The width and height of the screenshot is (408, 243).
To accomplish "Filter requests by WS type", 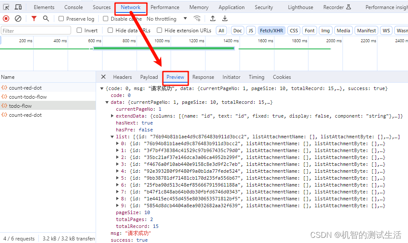I will tap(386, 31).
